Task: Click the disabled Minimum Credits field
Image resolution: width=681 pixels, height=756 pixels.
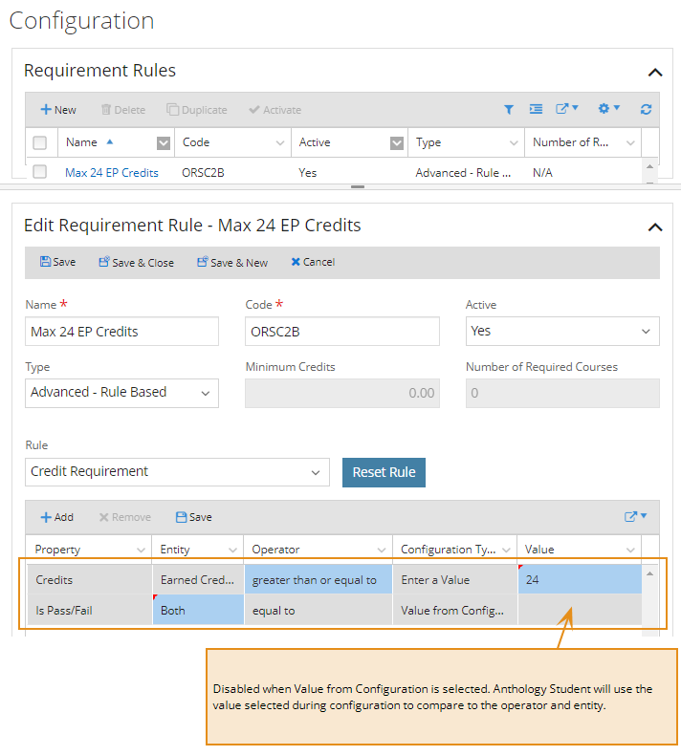Action: click(x=342, y=393)
